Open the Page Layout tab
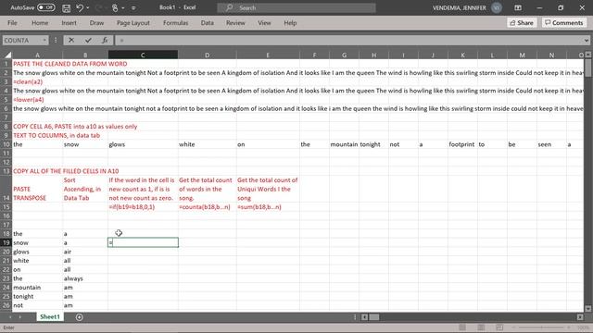This screenshot has width=593, height=333. tap(133, 23)
